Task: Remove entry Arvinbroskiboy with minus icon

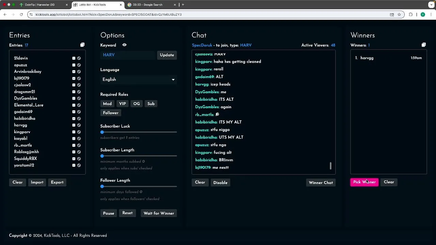Action: point(74,72)
